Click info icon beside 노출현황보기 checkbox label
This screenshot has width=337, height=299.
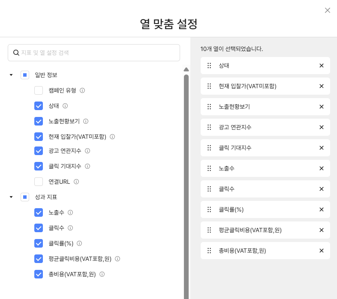(x=86, y=121)
